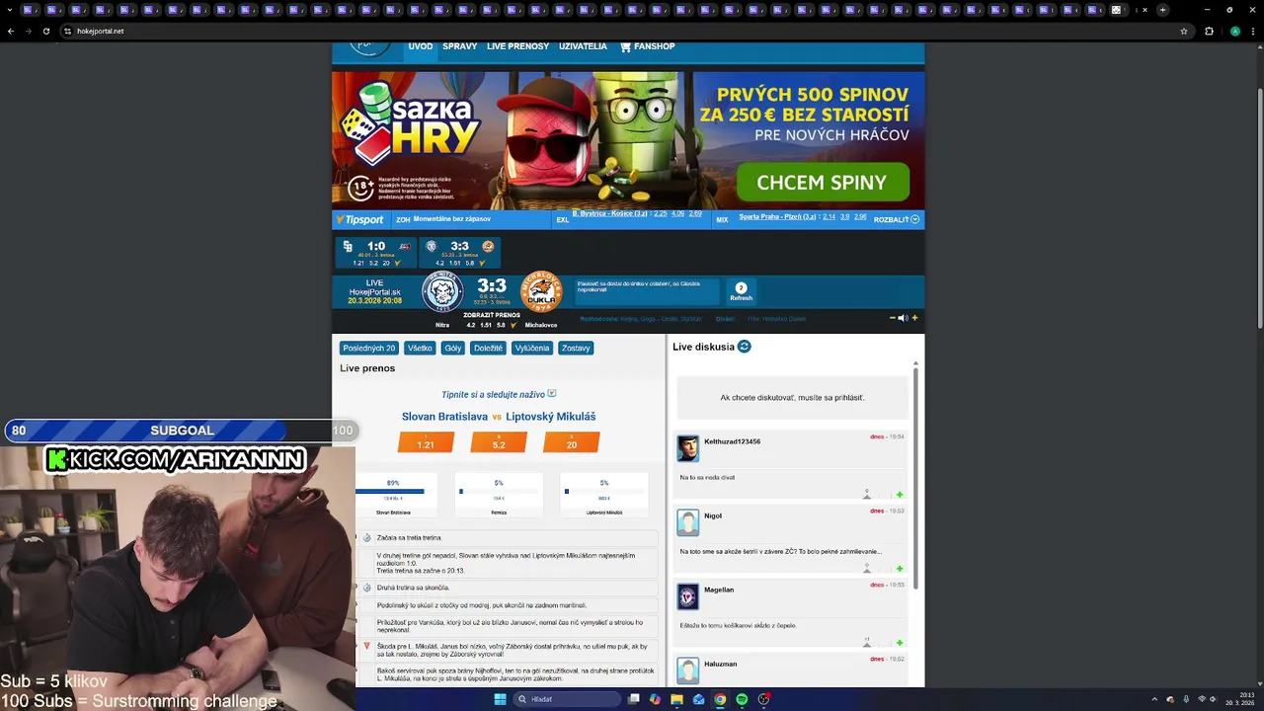Click the Nitra team logo
This screenshot has width=1264, height=711.
click(x=442, y=292)
